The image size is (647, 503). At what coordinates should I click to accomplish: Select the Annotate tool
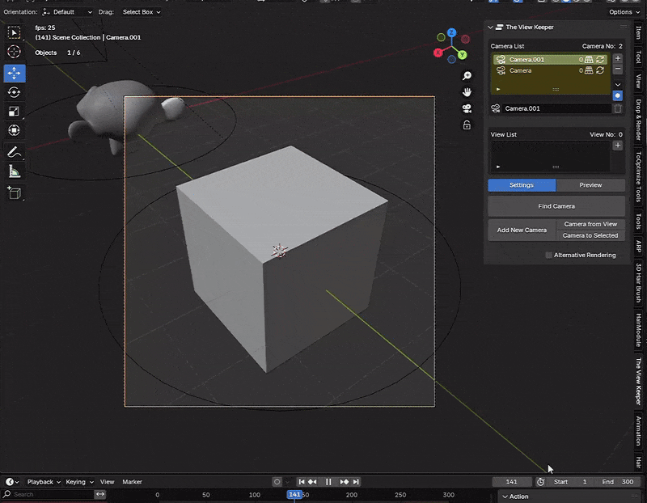14,152
